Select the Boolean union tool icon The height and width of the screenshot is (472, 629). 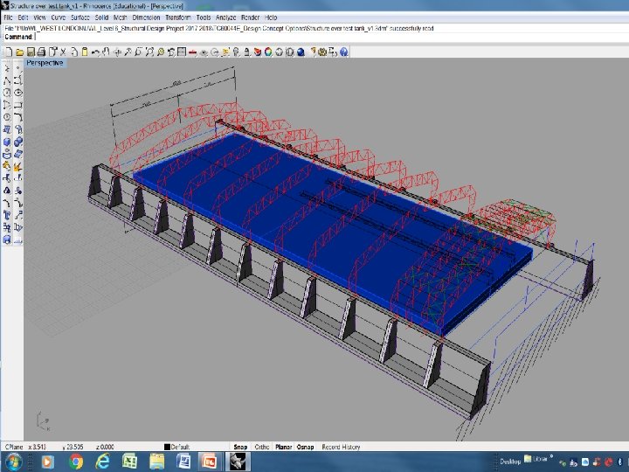[18, 142]
